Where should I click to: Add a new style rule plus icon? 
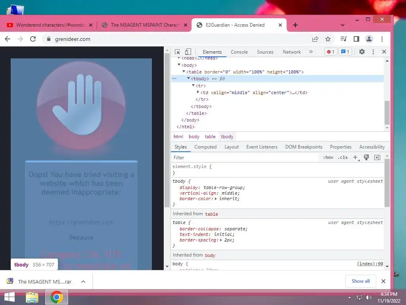[356, 157]
